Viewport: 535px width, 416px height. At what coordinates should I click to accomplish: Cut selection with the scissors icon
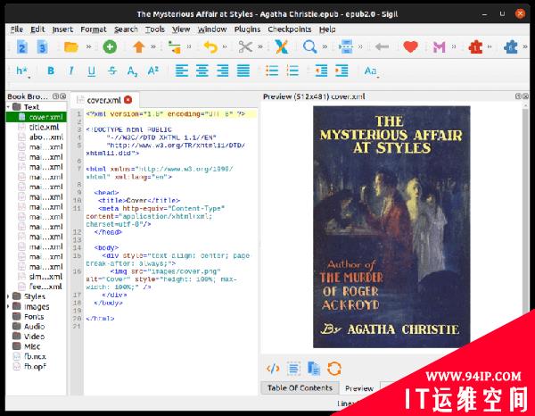pyautogui.click(x=245, y=46)
